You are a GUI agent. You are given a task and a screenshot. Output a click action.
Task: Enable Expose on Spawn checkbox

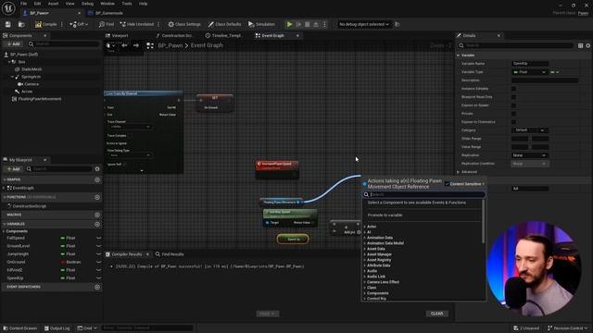pyautogui.click(x=513, y=105)
